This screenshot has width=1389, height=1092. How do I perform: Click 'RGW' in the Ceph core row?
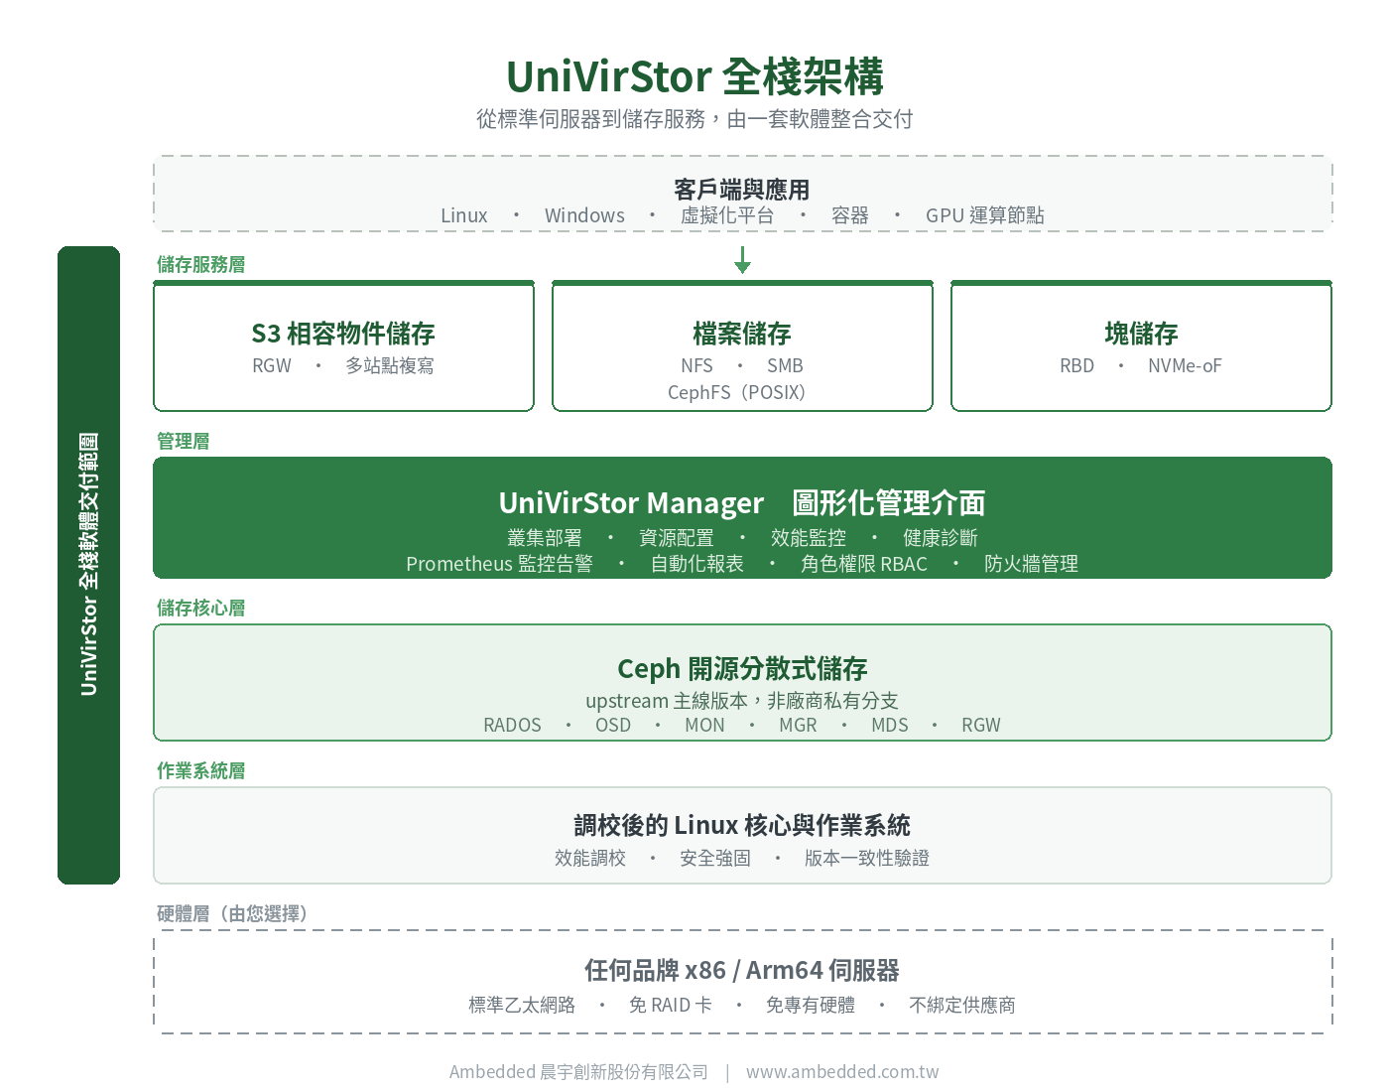[981, 726]
